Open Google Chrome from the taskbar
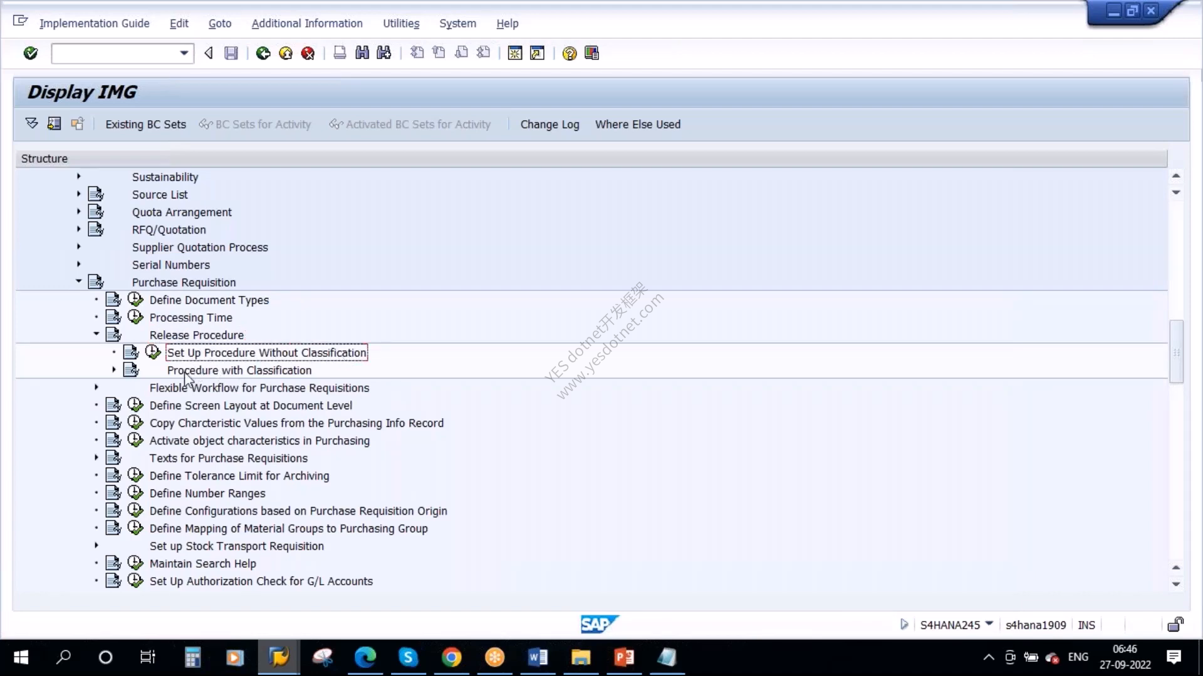Viewport: 1203px width, 676px height. click(452, 657)
